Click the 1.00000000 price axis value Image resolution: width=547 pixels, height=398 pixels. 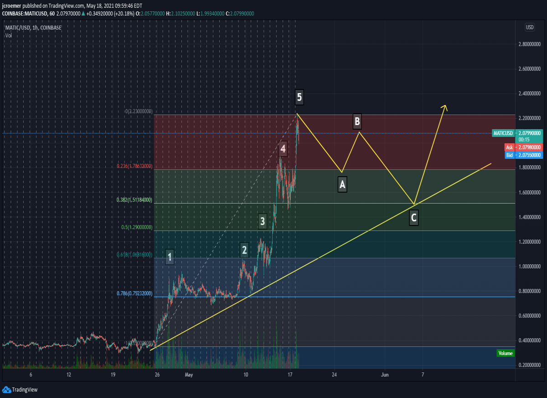(x=529, y=267)
